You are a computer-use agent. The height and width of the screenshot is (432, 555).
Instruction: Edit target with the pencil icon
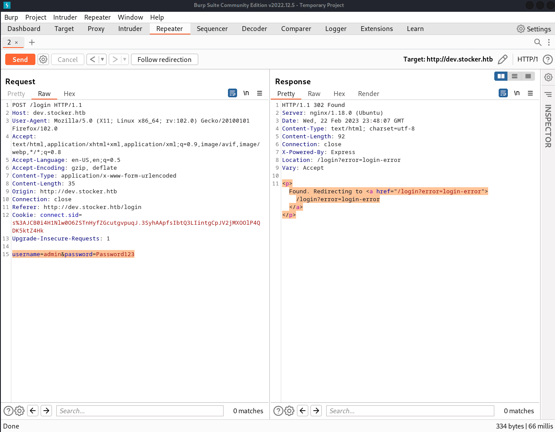503,59
